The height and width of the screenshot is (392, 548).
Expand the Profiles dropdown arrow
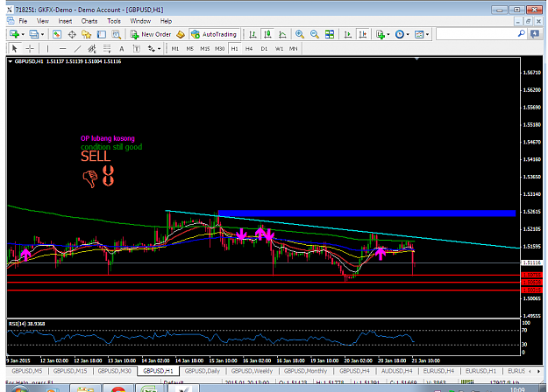tap(42, 34)
